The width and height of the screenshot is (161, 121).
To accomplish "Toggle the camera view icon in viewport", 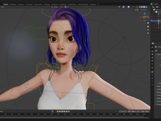I will (148, 30).
